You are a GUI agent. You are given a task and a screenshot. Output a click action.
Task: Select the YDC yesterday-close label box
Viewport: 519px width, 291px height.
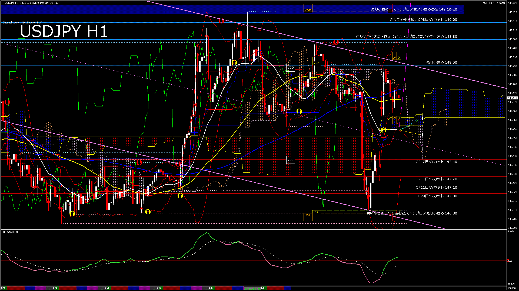point(291,160)
